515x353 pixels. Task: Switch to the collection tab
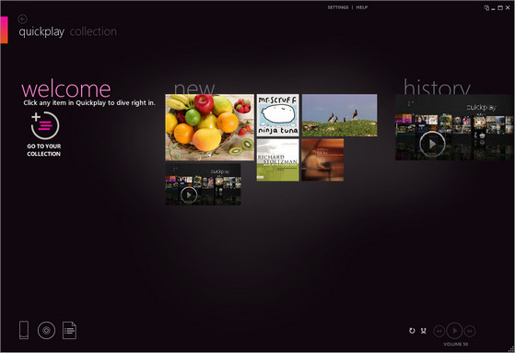(93, 31)
